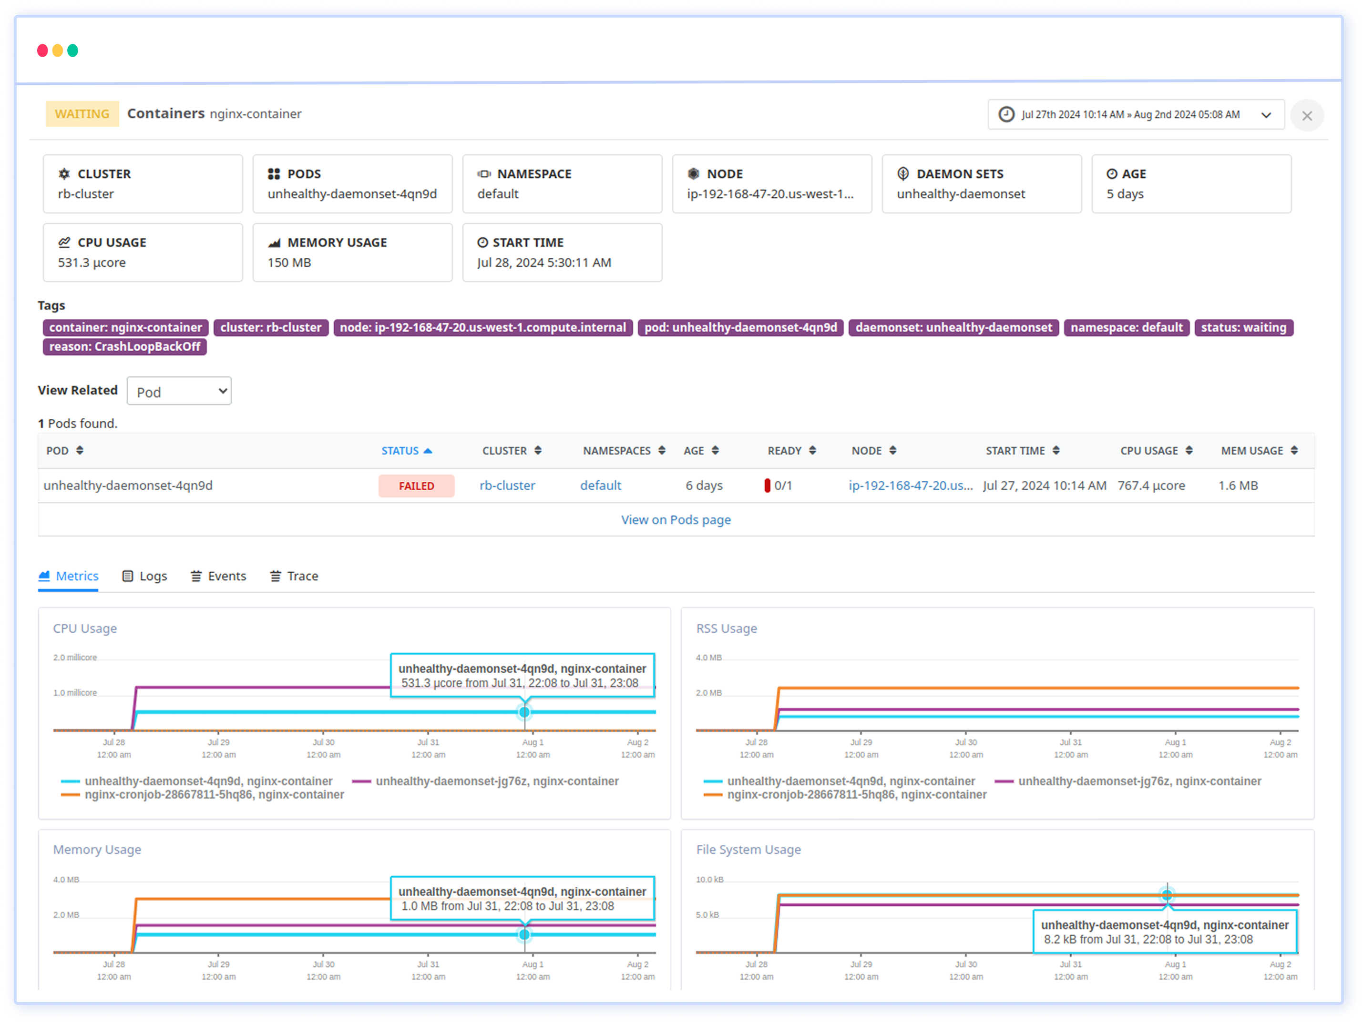Screen dimensions: 1363x1023
Task: Click the 1.6 MB memory usage cell
Action: tap(1238, 486)
